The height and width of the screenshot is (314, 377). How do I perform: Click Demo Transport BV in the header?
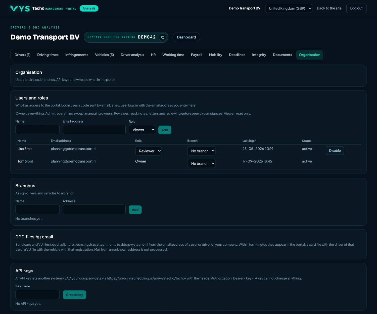pos(245,8)
